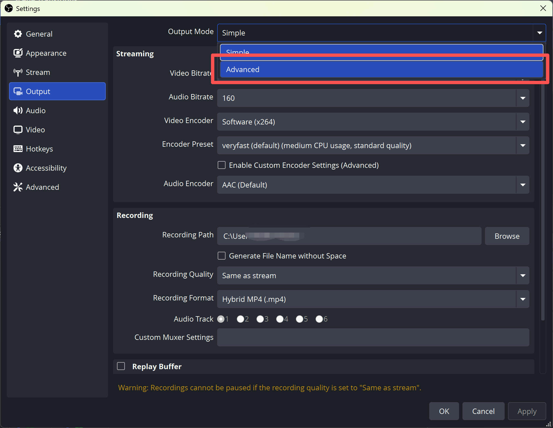Click the Stream antenna icon
The image size is (553, 428).
click(x=18, y=72)
